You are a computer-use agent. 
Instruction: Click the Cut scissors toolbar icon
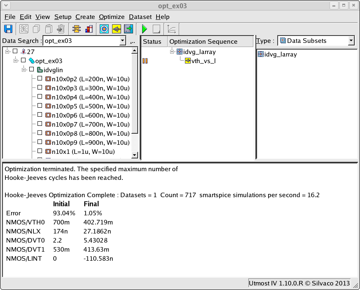(x=24, y=29)
